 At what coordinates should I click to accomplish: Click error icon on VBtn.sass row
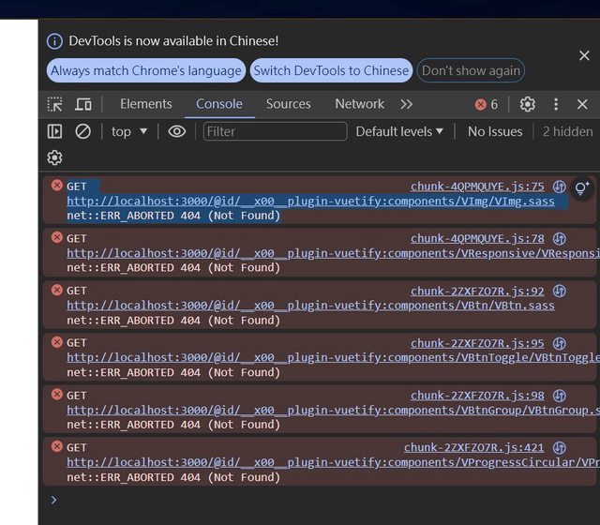click(57, 290)
